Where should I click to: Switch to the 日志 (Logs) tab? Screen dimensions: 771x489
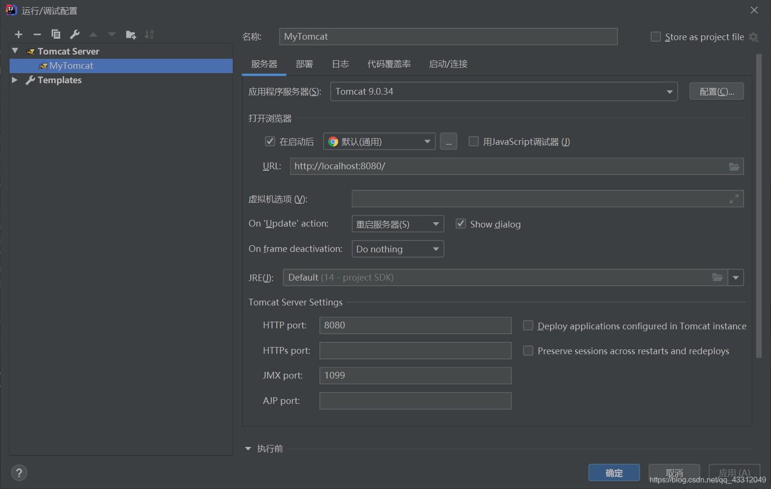click(x=340, y=64)
